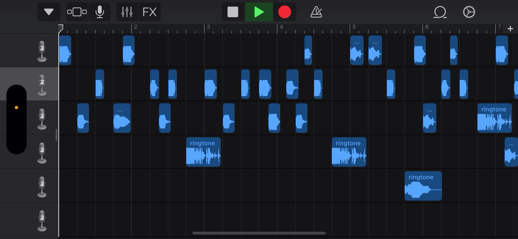518x239 pixels.
Task: Click the horizontal scrollbar at the bottom
Action: click(259, 233)
